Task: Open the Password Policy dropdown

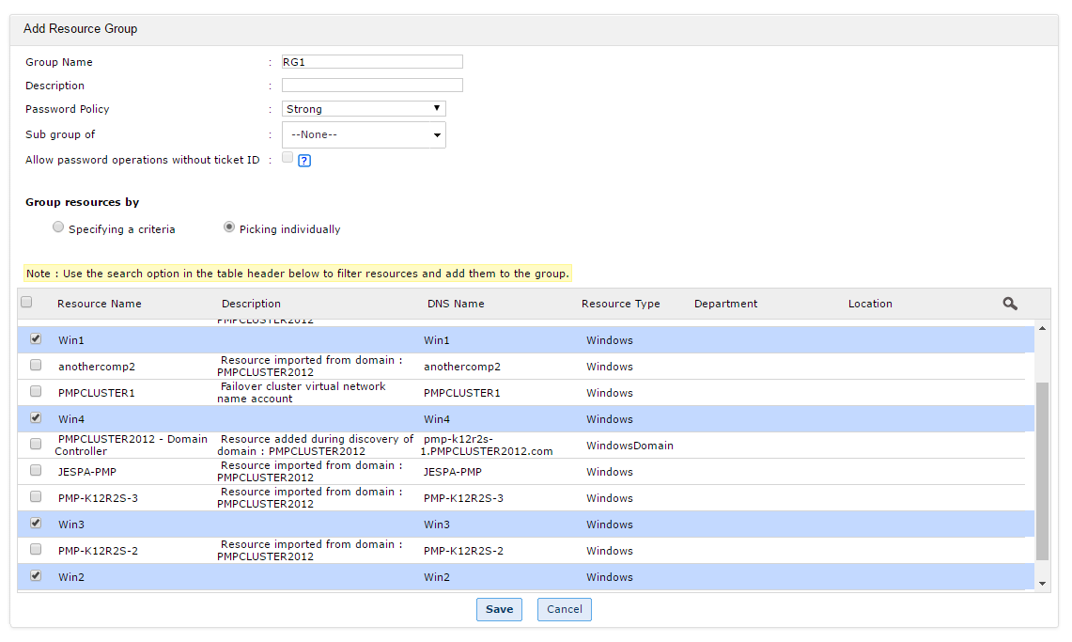Action: coord(364,109)
